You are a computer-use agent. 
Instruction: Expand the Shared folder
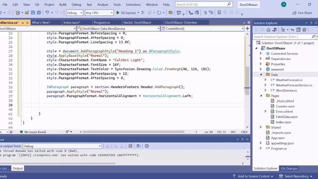[x=261, y=127]
